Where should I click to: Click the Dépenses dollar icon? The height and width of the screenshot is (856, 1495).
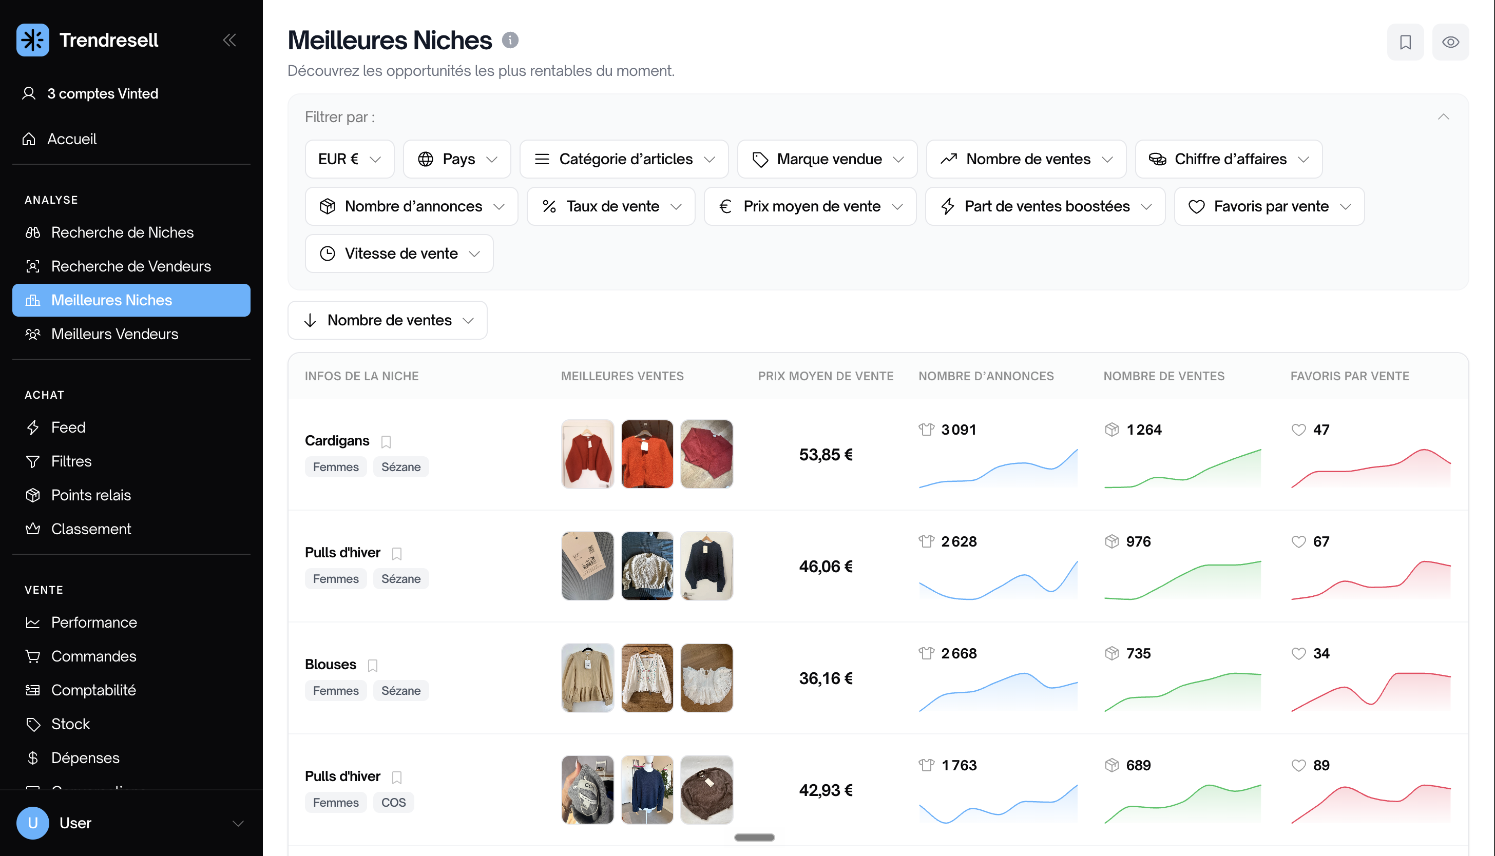click(x=33, y=758)
